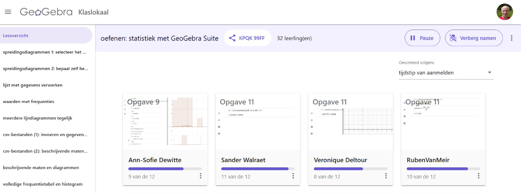
Task: Open more options for RubenVanMeir
Action: [478, 176]
